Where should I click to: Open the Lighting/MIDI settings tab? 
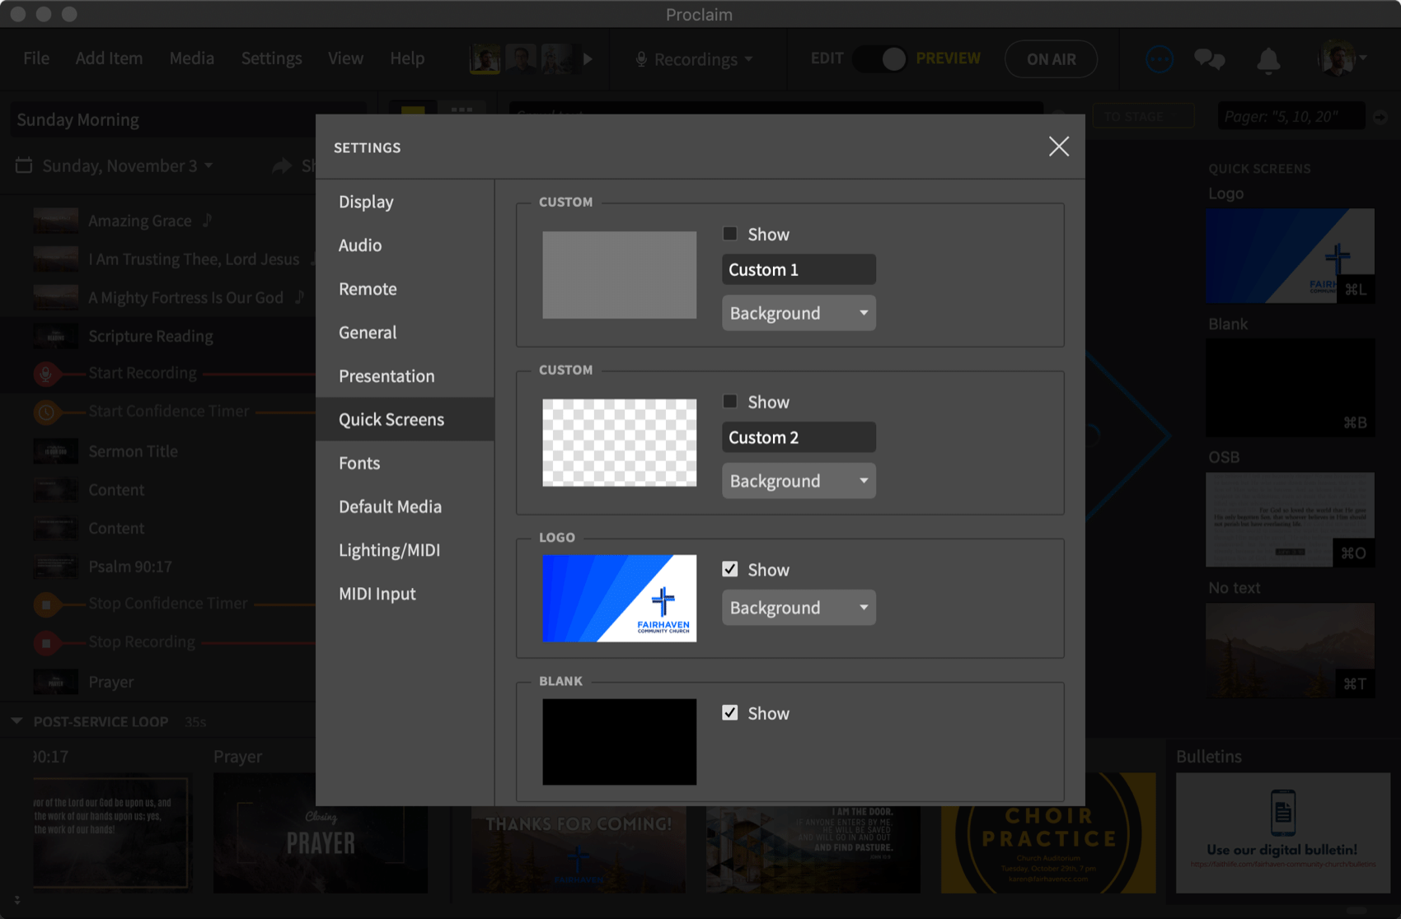(405, 550)
